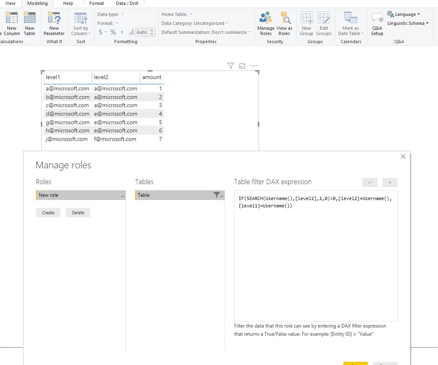Open Q&A Setup
Viewport: 438px width, 365px height.
(x=377, y=24)
